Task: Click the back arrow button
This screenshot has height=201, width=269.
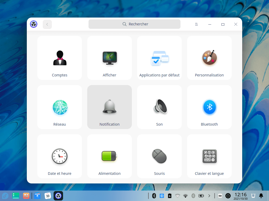Action: click(x=47, y=24)
